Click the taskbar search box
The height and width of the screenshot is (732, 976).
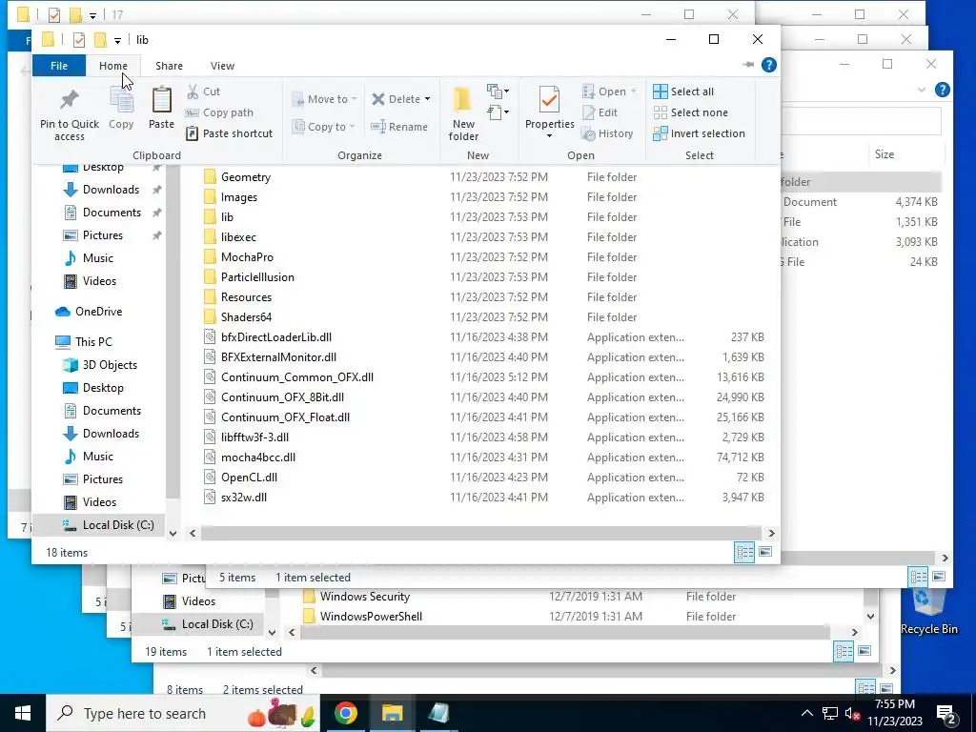click(183, 713)
